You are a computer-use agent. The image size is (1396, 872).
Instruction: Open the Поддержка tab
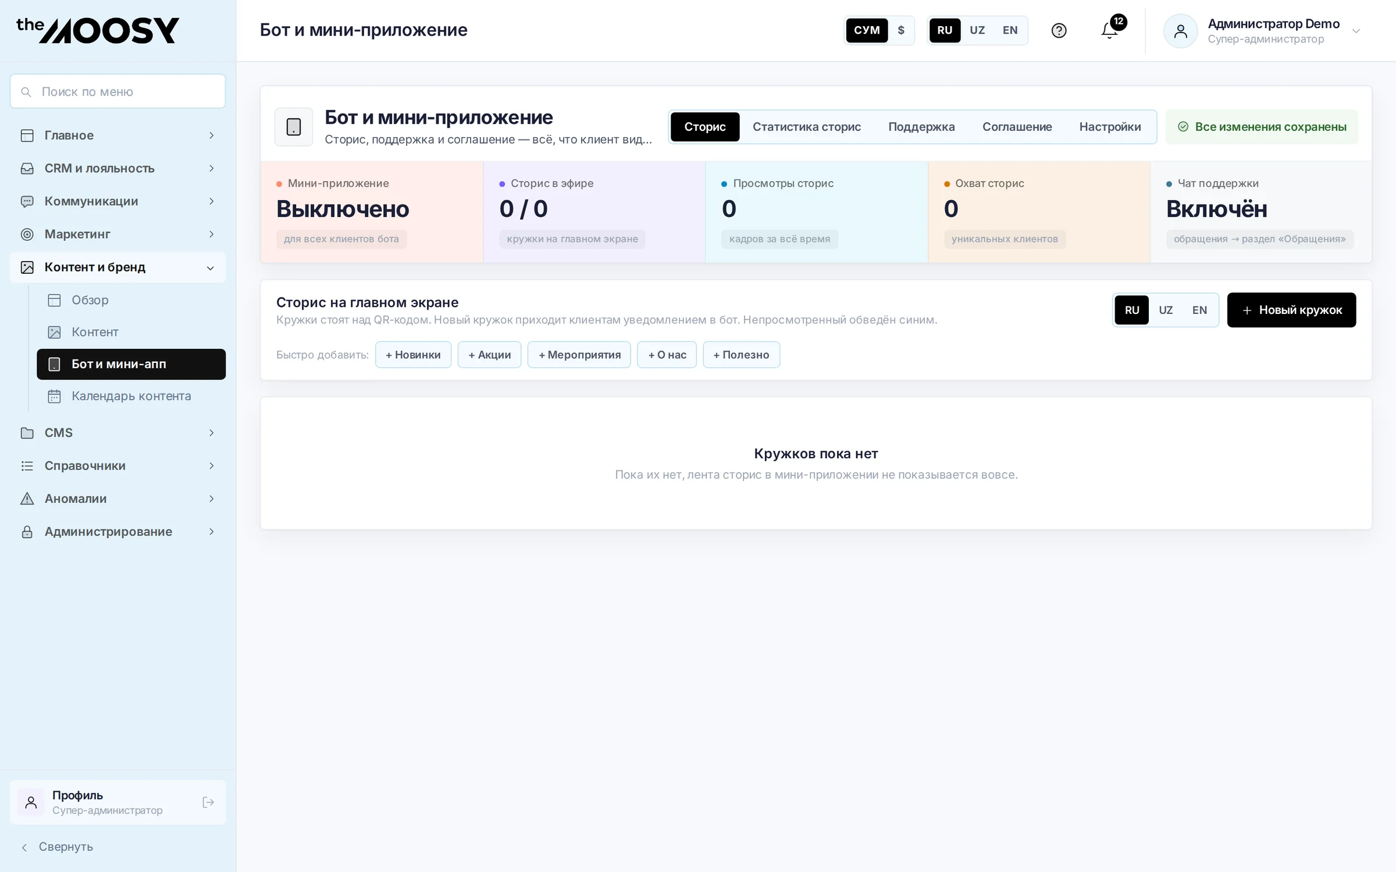pyautogui.click(x=921, y=127)
